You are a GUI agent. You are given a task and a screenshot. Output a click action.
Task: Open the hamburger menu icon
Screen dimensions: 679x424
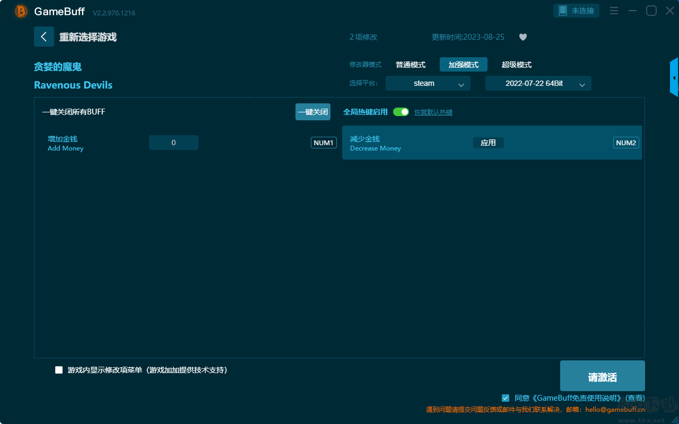coord(614,11)
